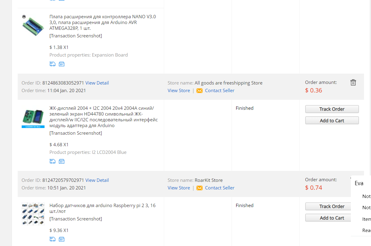Screen dimensions: 371x246
Task: Click the return box icon under Expansion Board item
Action: 62,64
